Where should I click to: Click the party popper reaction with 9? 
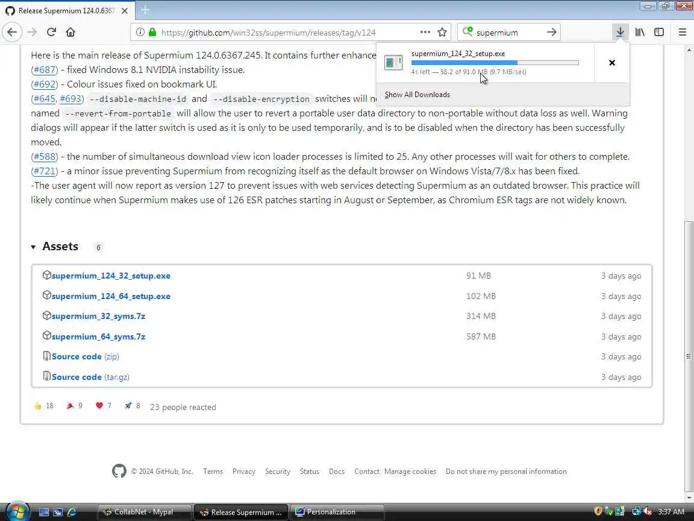74,406
